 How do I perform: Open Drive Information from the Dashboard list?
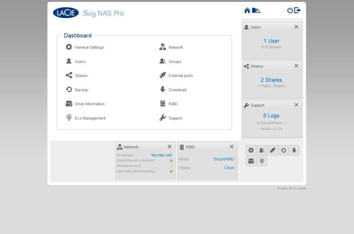click(x=85, y=104)
